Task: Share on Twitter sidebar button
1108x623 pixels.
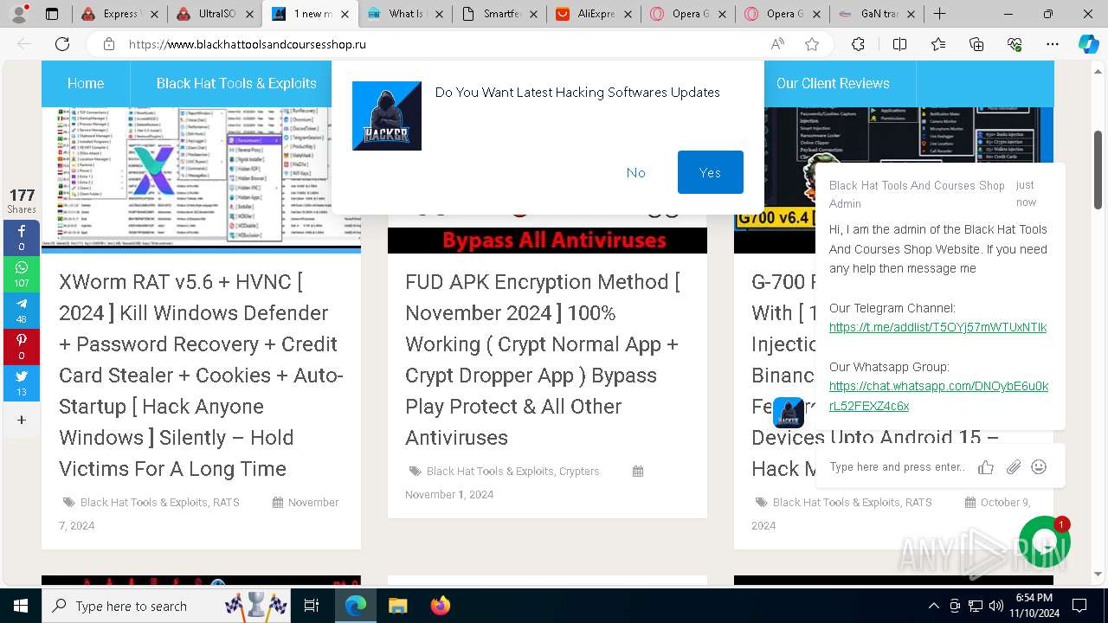Action: click(22, 383)
